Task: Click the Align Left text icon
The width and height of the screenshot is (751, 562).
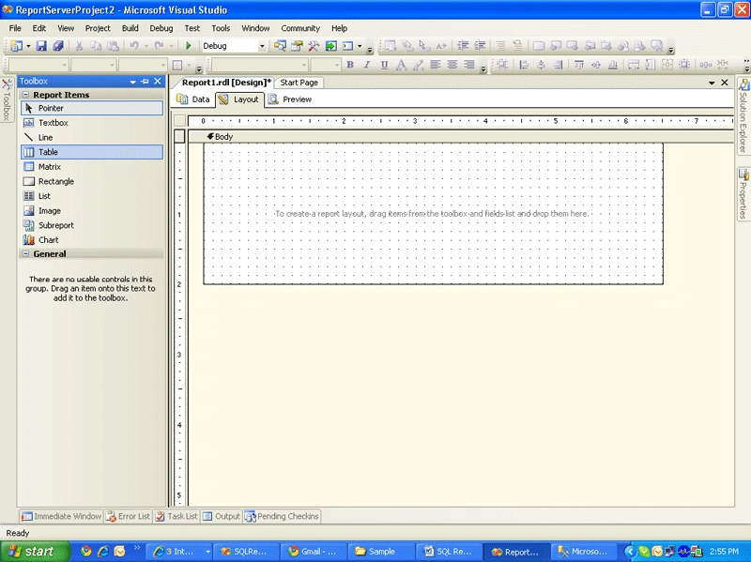Action: (x=435, y=65)
